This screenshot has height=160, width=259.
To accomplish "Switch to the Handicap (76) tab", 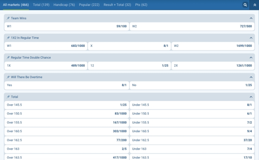I will (x=64, y=5).
